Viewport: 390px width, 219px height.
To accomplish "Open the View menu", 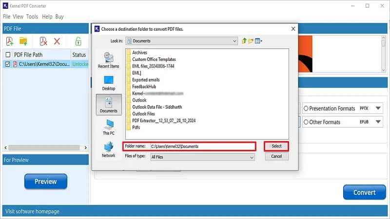I will tap(18, 17).
